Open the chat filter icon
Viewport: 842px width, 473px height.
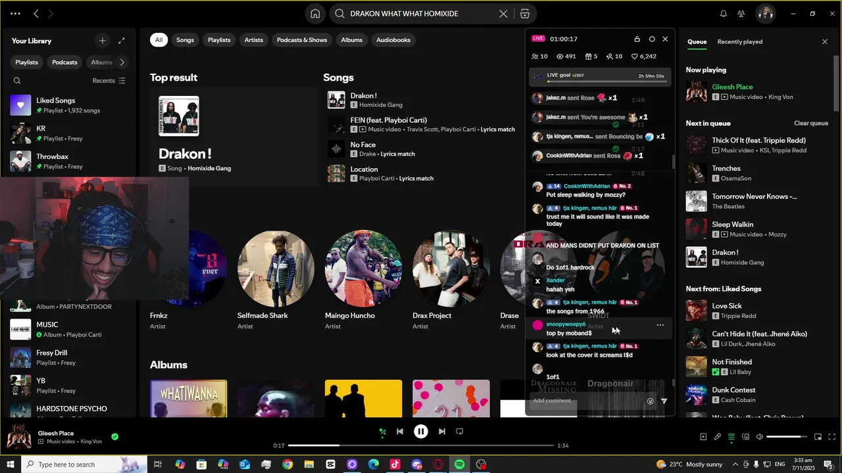[x=664, y=401]
